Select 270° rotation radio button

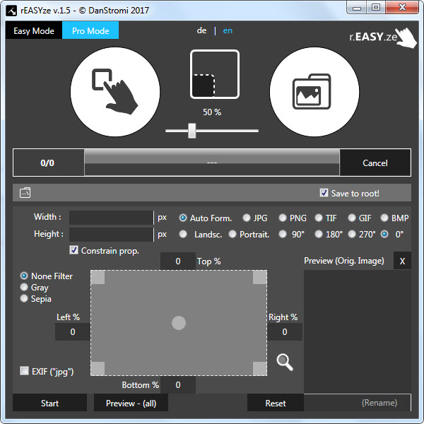pos(352,234)
